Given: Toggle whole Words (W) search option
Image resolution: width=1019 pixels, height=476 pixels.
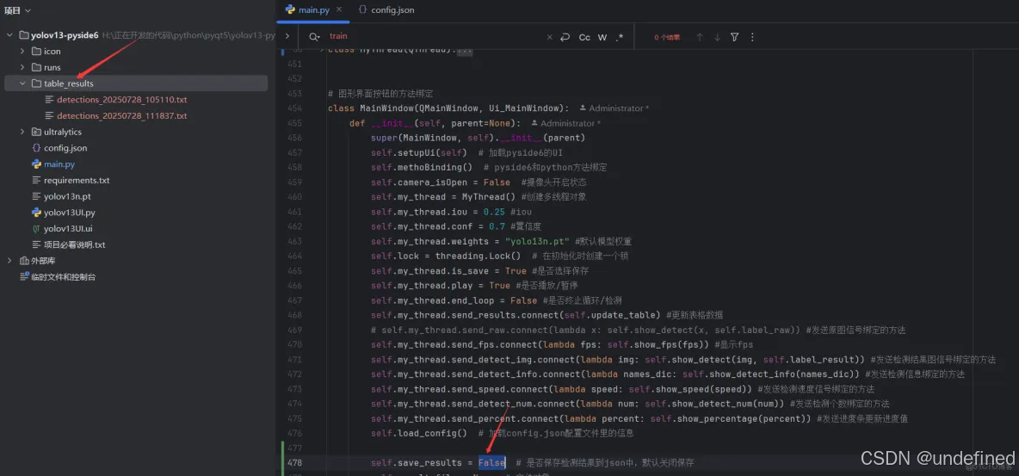Looking at the screenshot, I should coord(602,37).
